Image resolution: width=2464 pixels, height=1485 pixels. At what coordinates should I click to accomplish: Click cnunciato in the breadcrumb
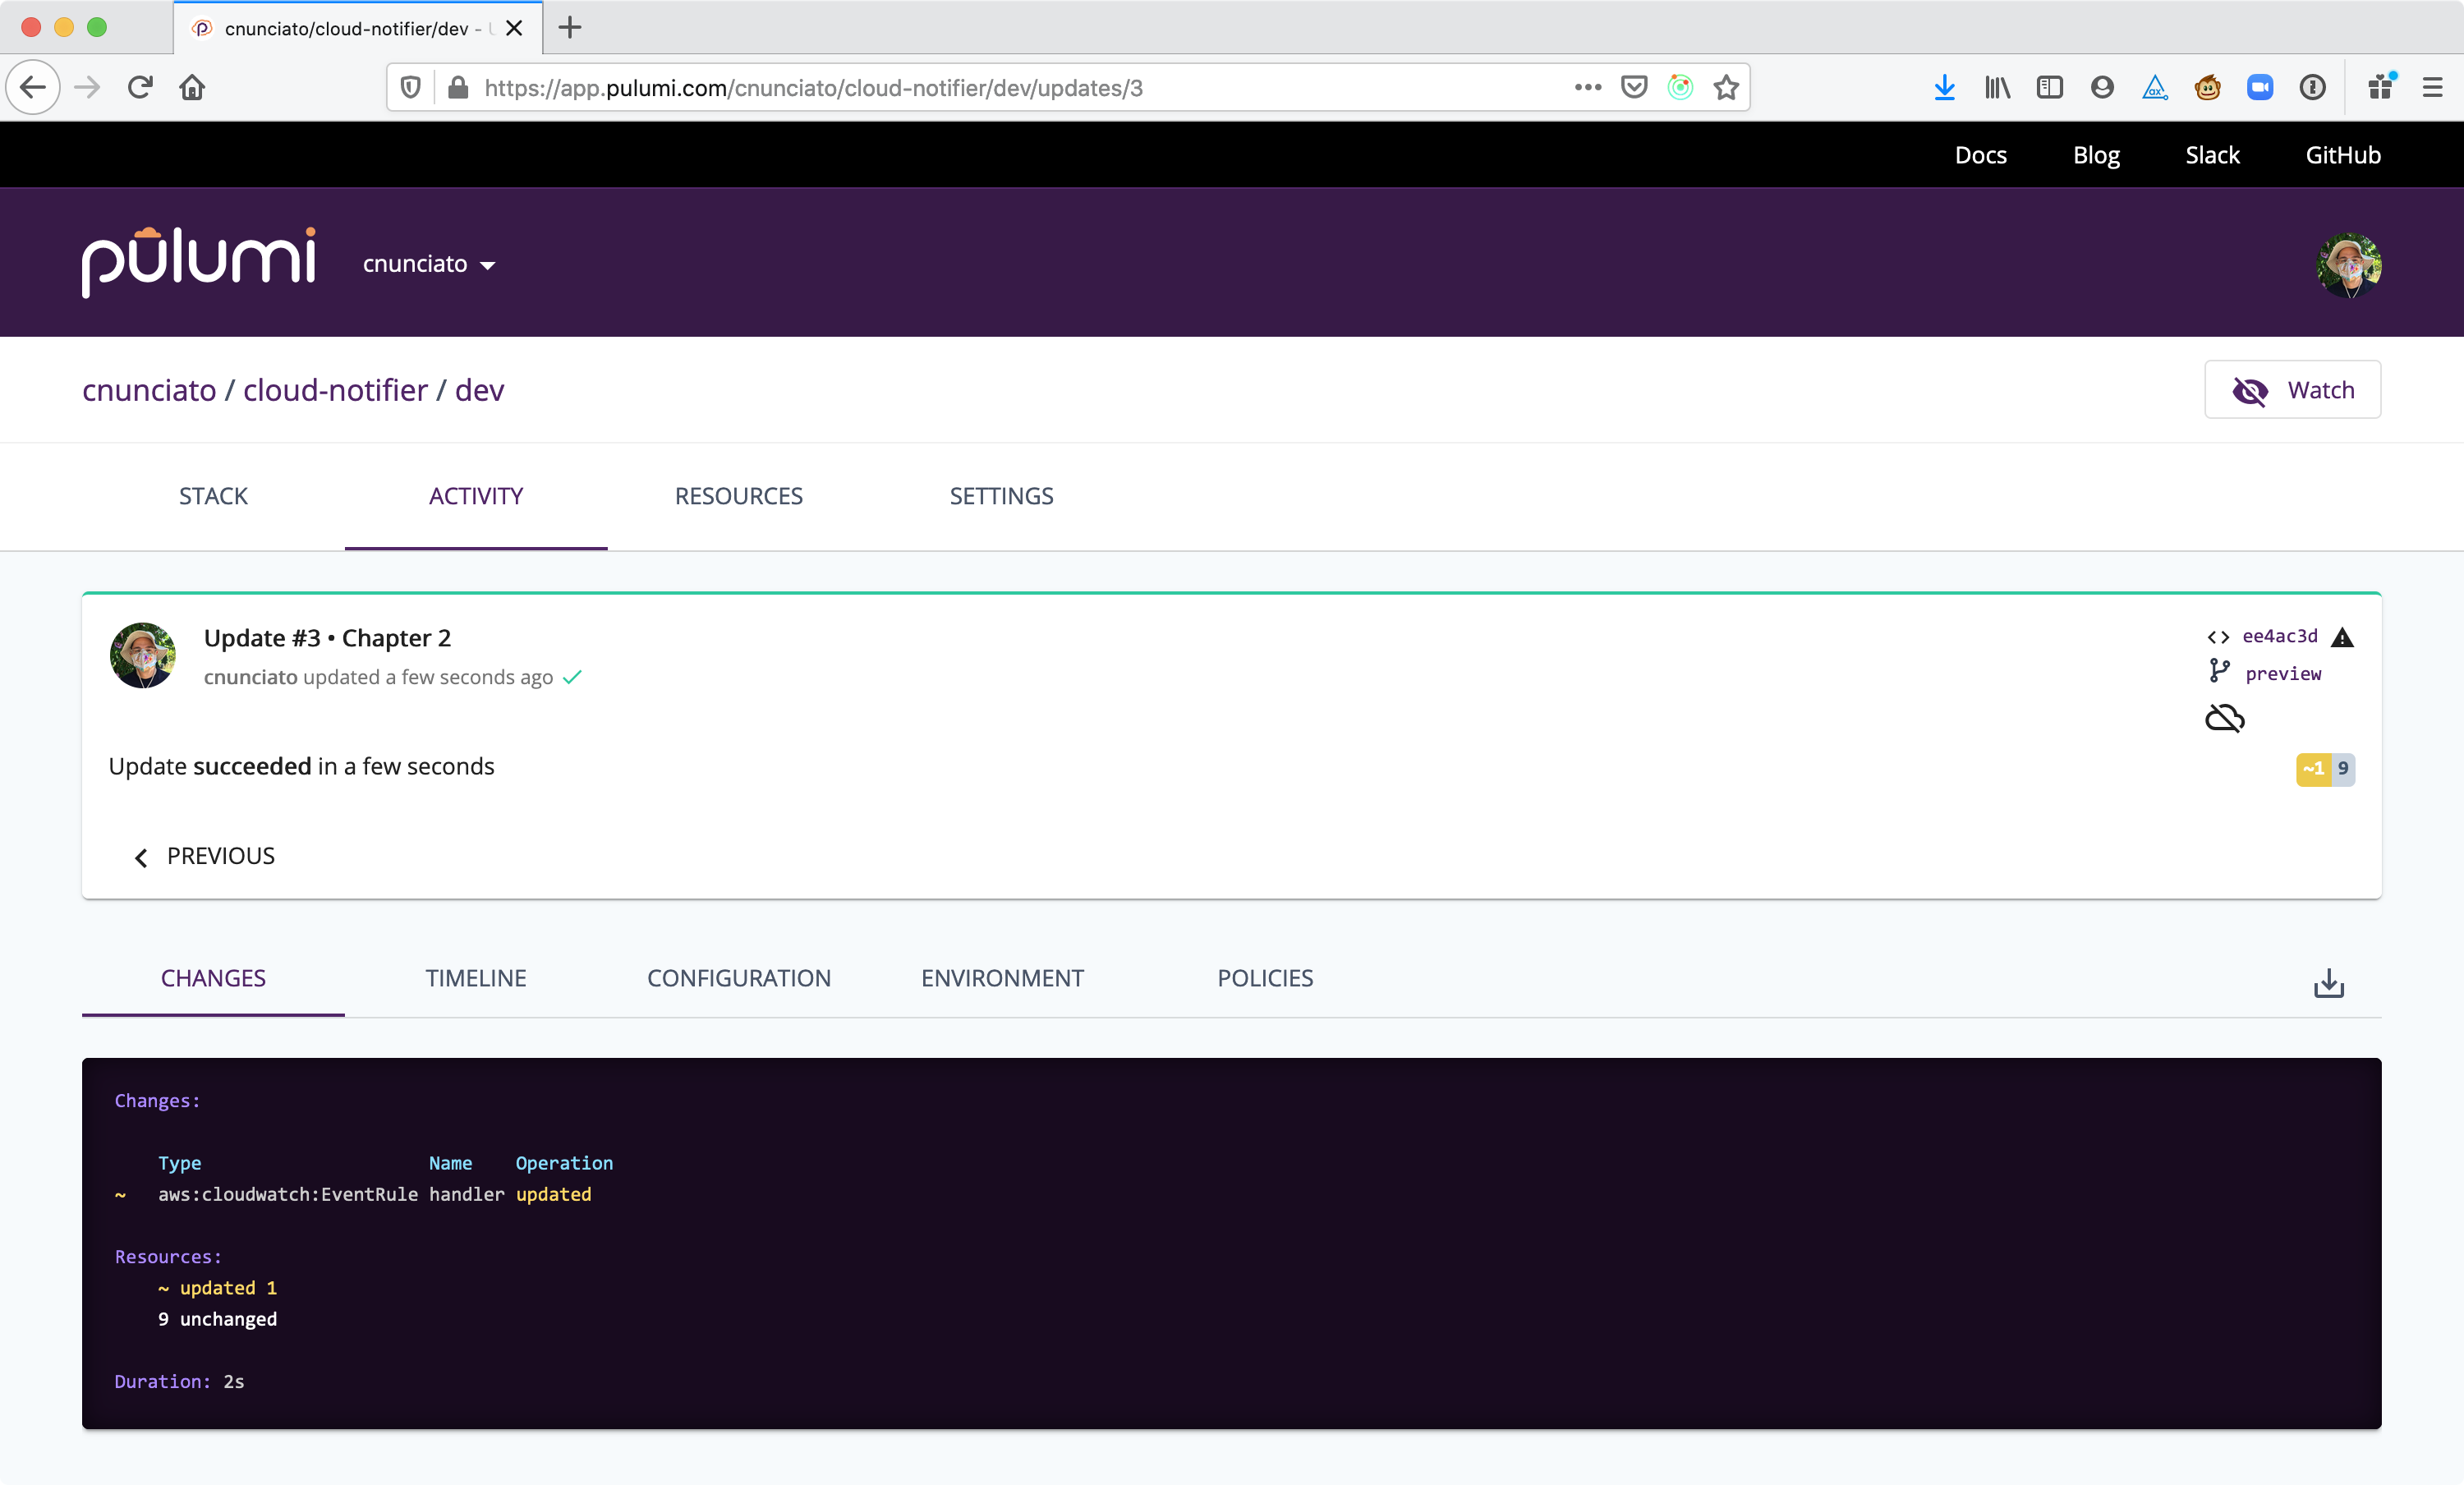[x=149, y=390]
